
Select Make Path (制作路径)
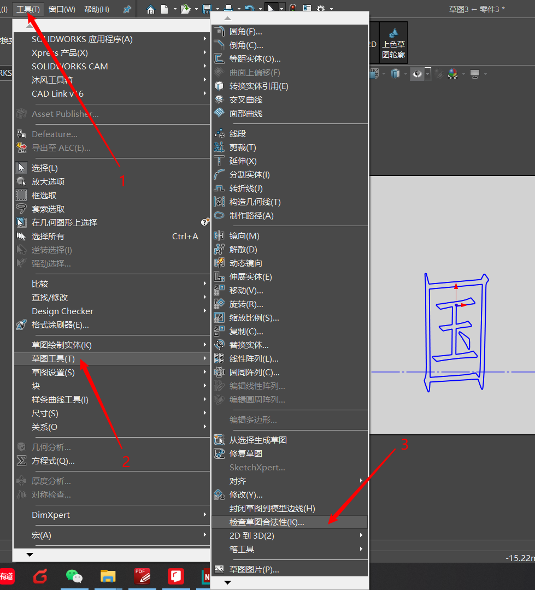(x=290, y=216)
